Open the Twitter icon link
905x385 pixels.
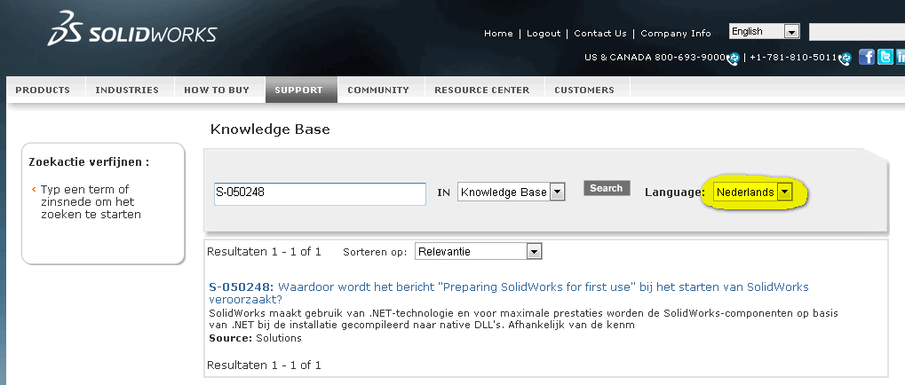coord(885,57)
